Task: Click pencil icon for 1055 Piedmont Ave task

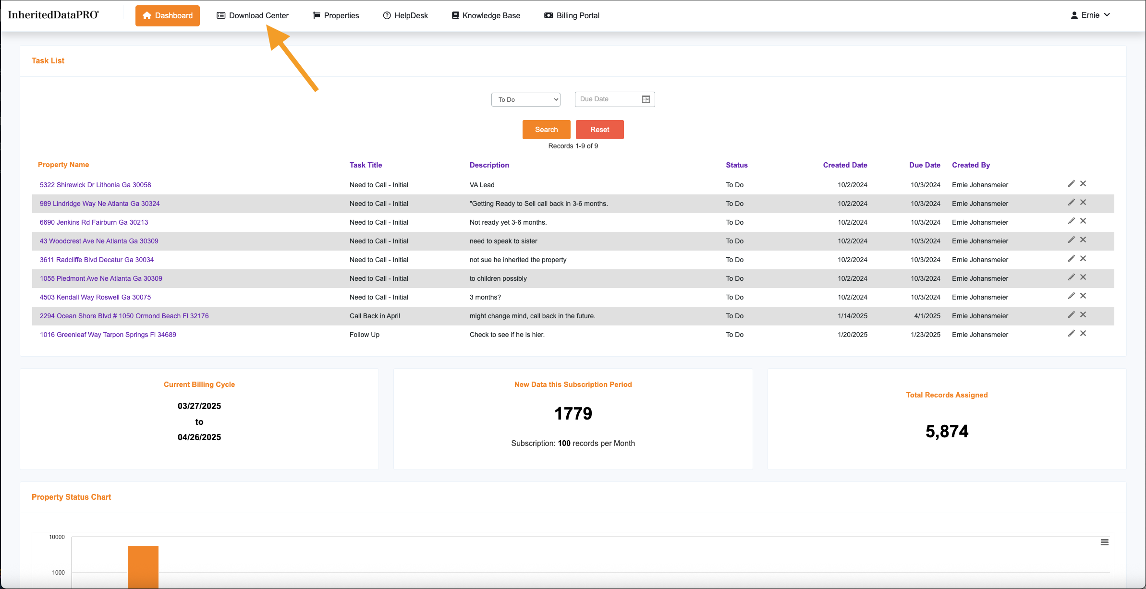Action: pos(1071,277)
